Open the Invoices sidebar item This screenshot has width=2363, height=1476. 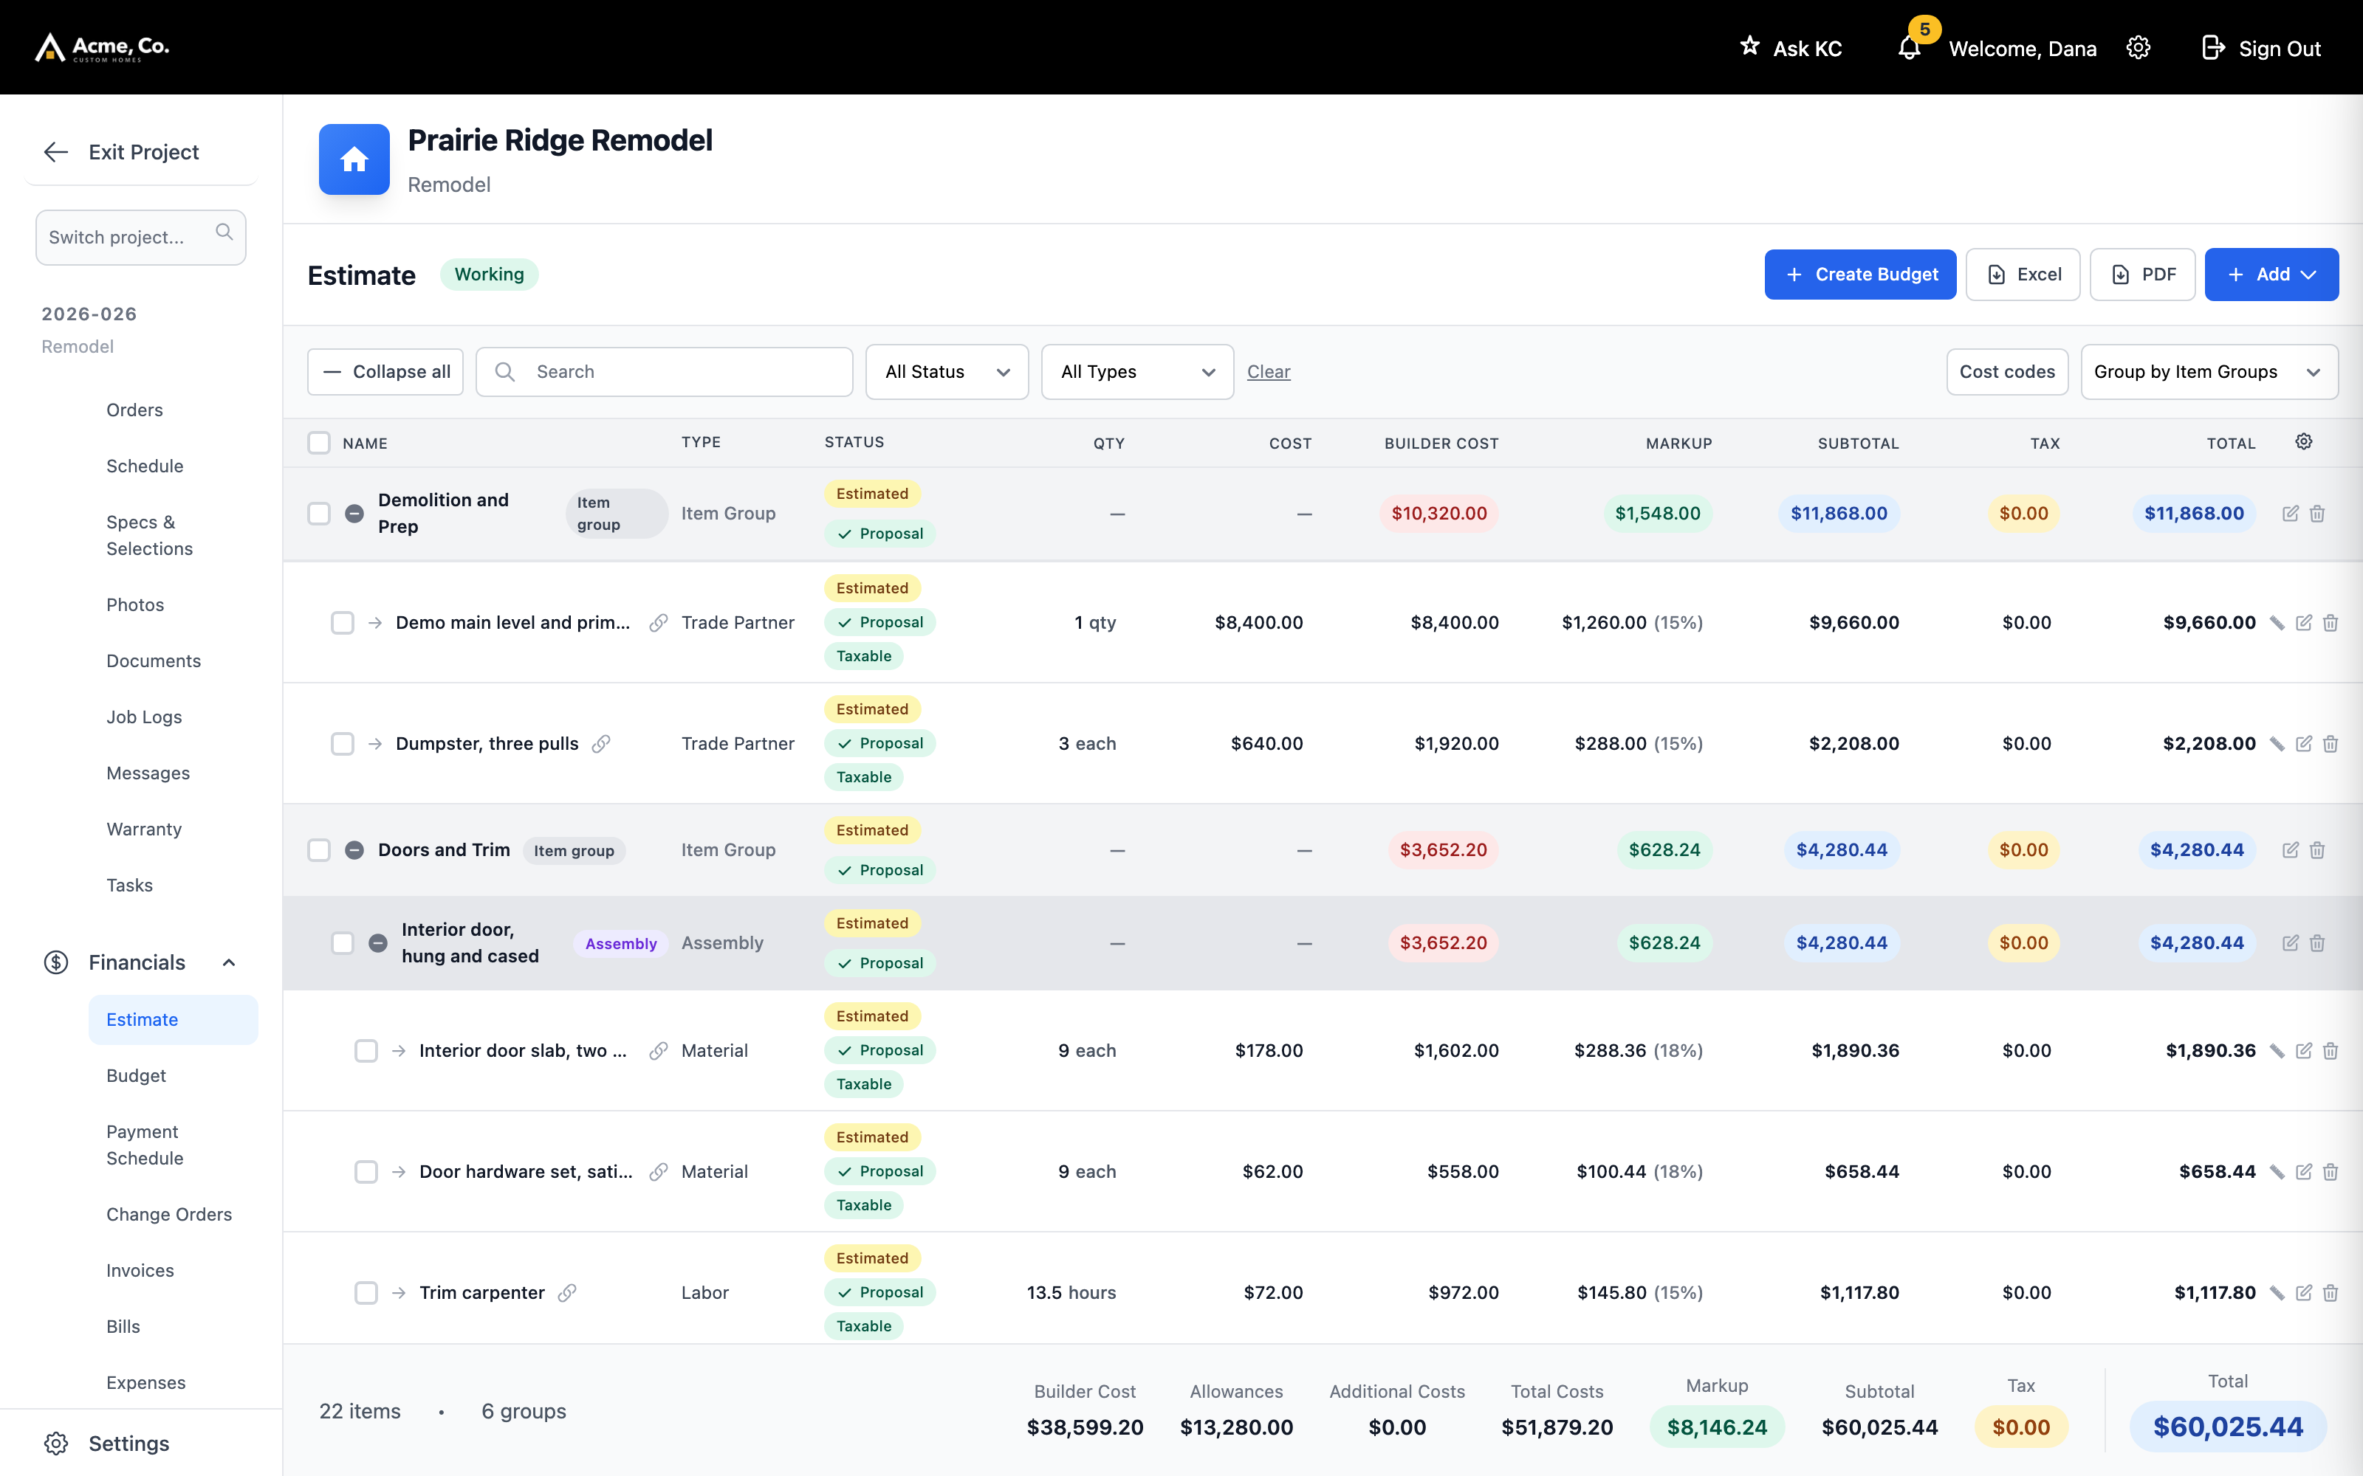140,1271
